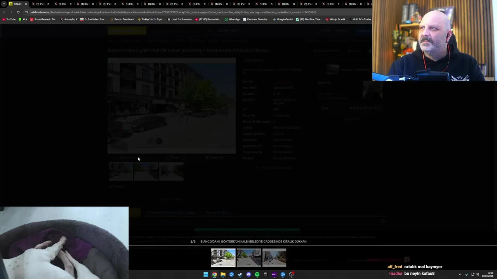The image size is (497, 279).
Task: Open File Explorer from taskbar
Action: point(223,274)
